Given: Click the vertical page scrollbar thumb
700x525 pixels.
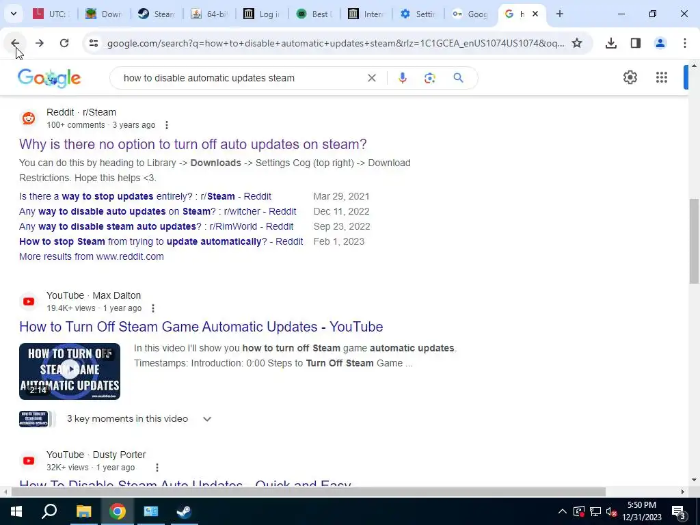Looking at the screenshot, I should click(694, 241).
